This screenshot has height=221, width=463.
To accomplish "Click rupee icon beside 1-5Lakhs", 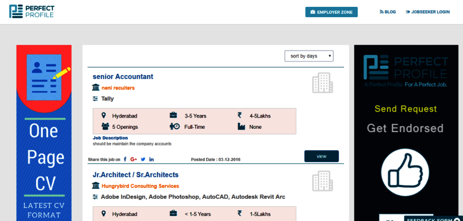I will pos(240,213).
